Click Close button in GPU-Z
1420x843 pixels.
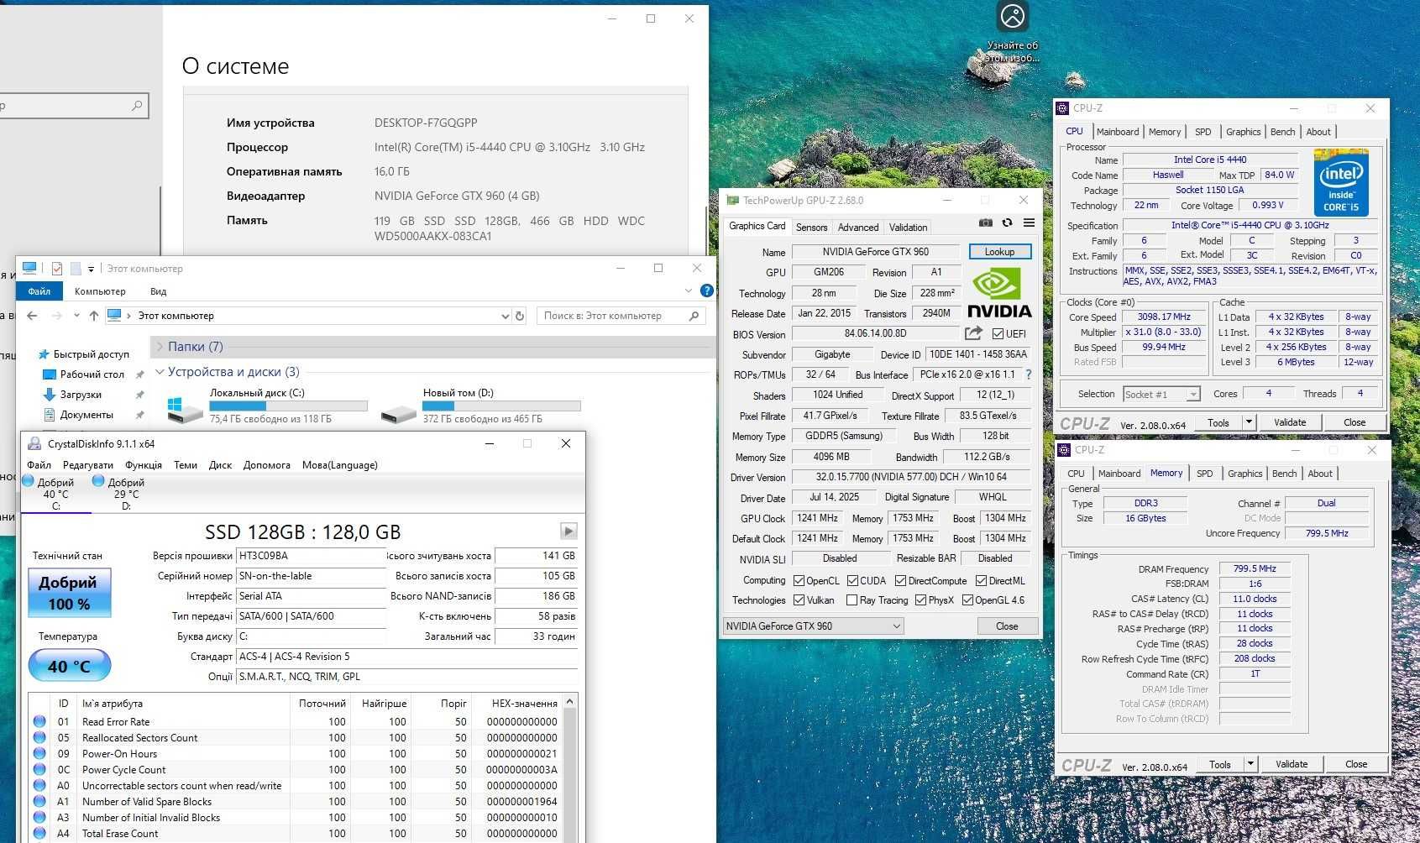[1007, 626]
